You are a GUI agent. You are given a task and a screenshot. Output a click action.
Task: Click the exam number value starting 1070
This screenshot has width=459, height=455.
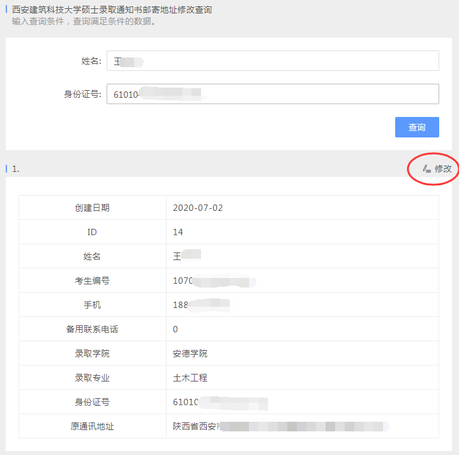[x=214, y=281]
